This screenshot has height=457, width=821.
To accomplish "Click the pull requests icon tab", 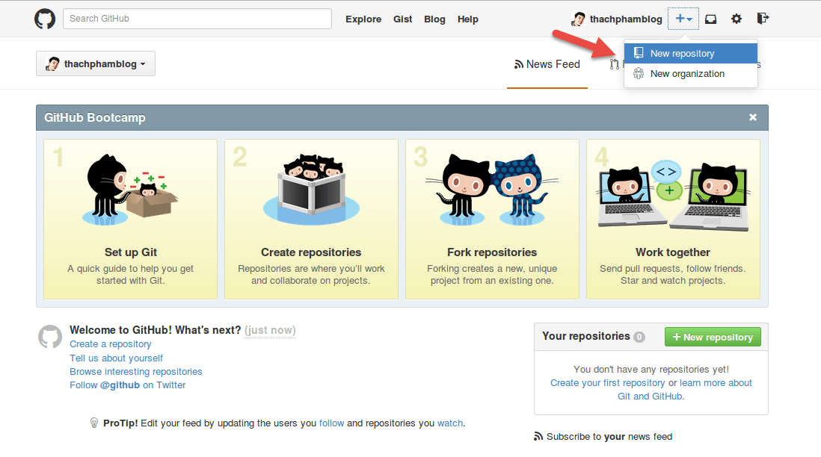I will coord(614,64).
